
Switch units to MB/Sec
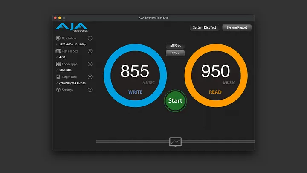[x=175, y=46]
